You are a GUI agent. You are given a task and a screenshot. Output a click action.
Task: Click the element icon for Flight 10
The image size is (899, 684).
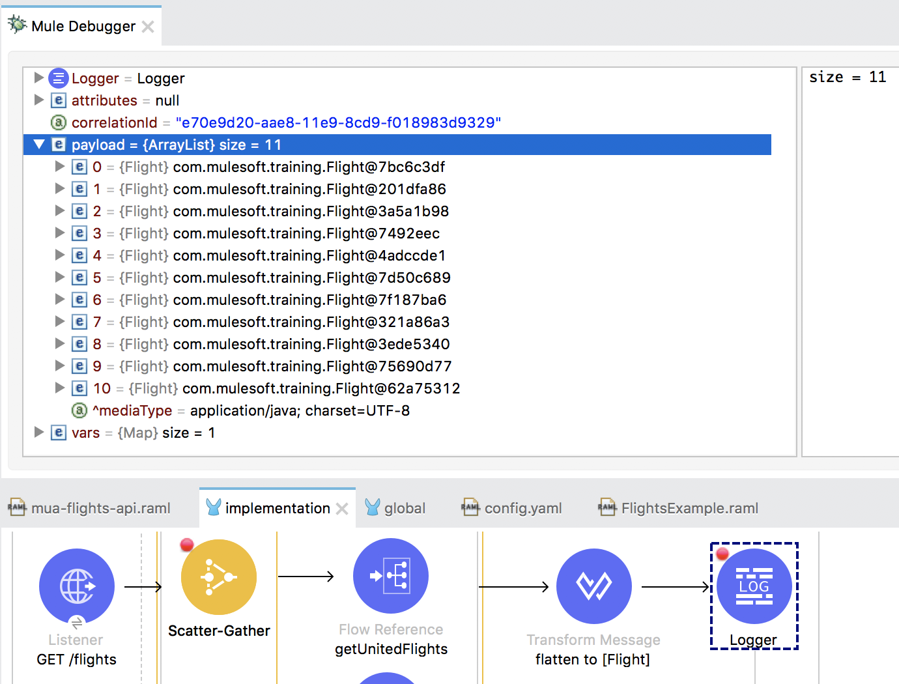coord(79,388)
